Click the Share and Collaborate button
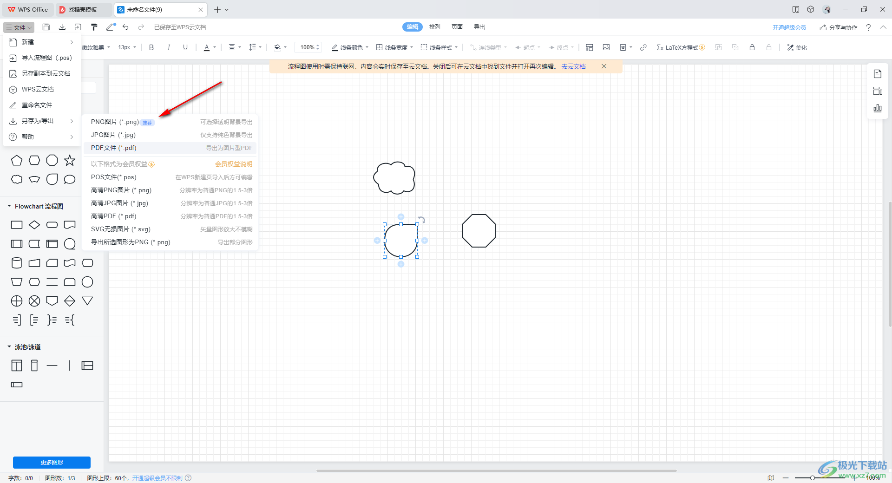This screenshot has width=892, height=483. pyautogui.click(x=839, y=27)
